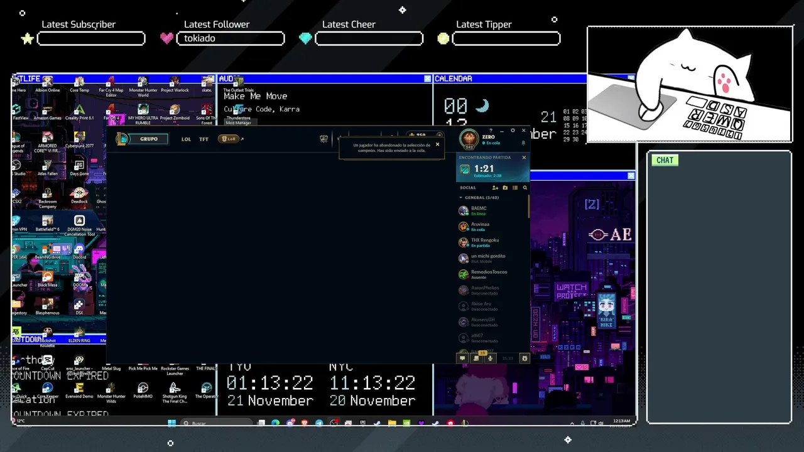Click the add friend icon
Viewport: 804px width, 452px height.
coord(495,188)
